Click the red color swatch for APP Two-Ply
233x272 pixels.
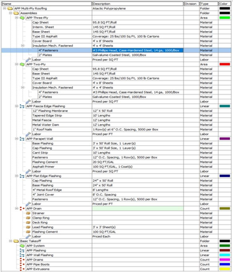225,64
